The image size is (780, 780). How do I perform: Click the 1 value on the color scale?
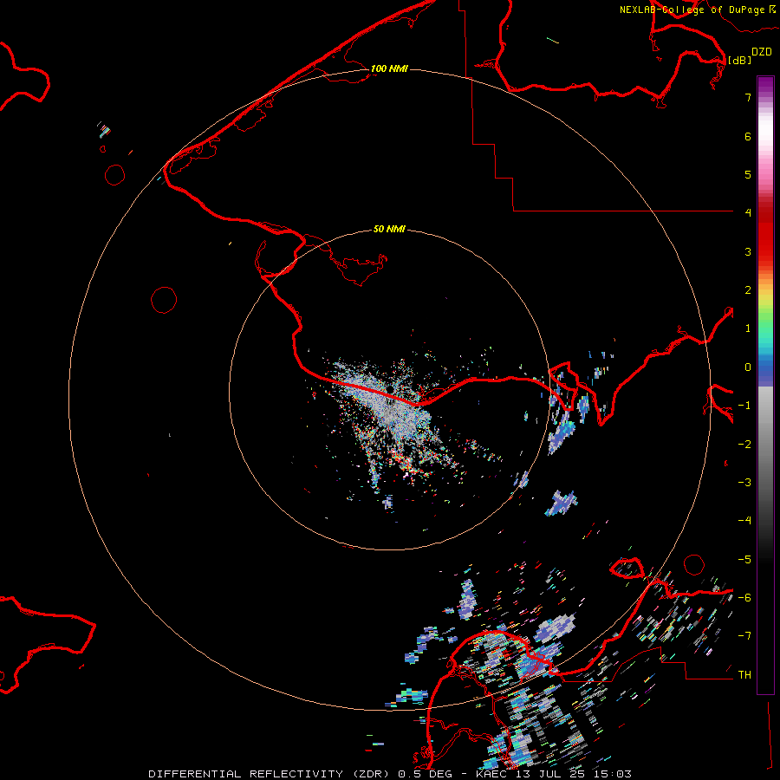(x=748, y=328)
